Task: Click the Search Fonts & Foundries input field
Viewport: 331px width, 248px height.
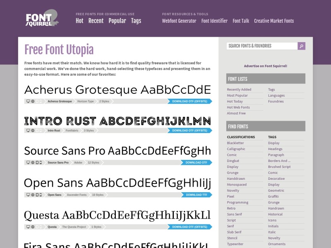Action: [x=261, y=45]
